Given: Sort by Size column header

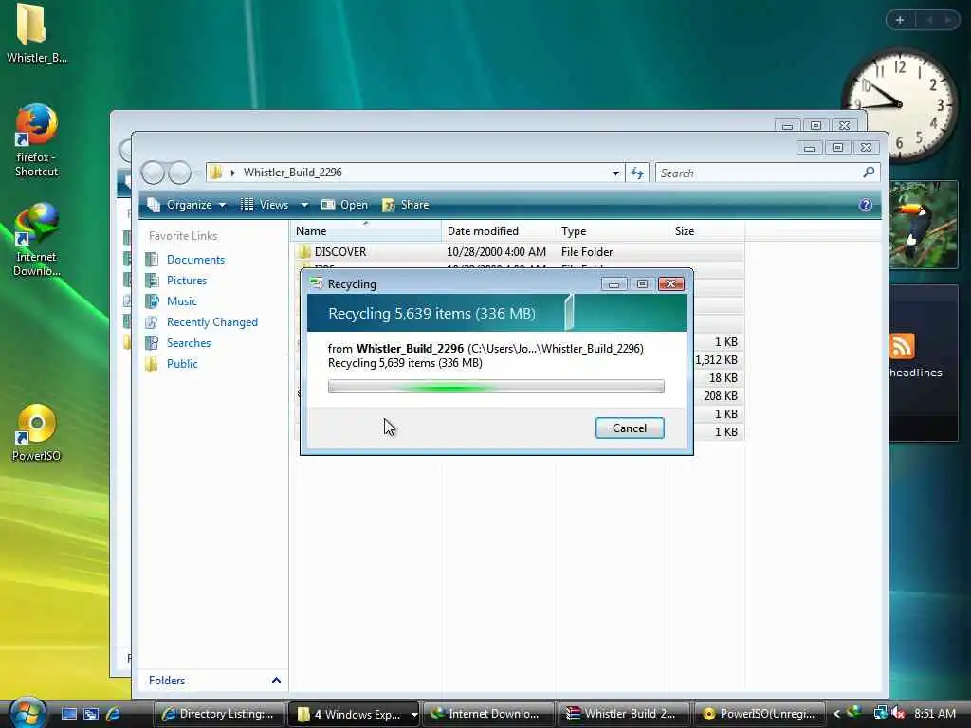Looking at the screenshot, I should (706, 231).
